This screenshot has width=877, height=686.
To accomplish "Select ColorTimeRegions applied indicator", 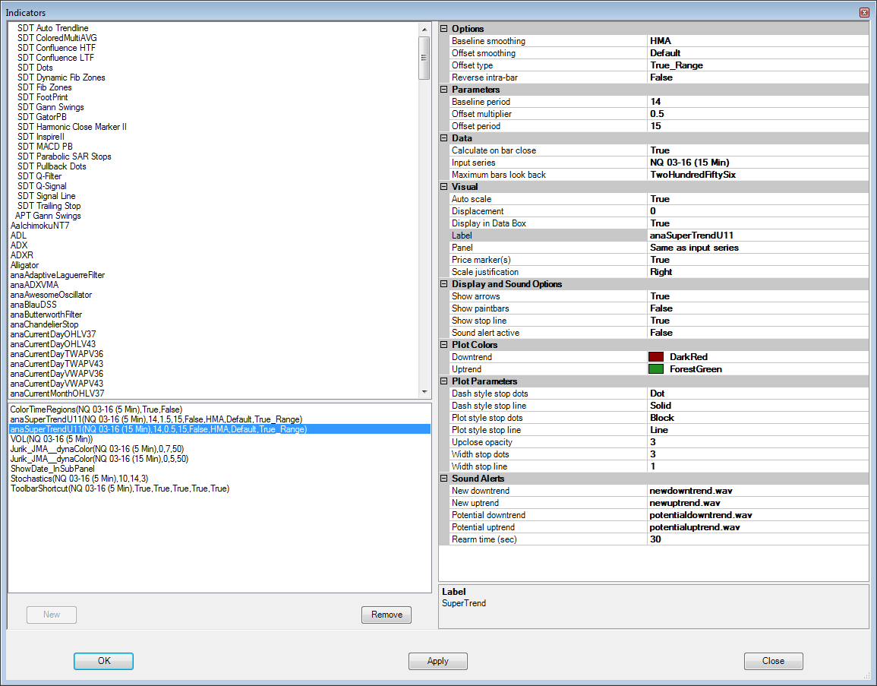I will pos(96,409).
